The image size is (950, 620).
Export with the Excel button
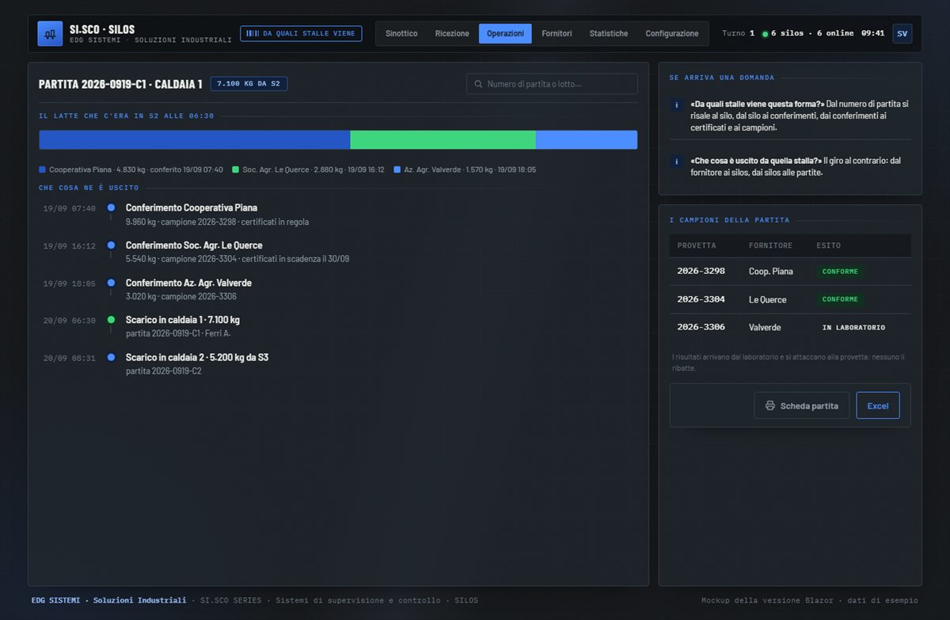tap(878, 406)
